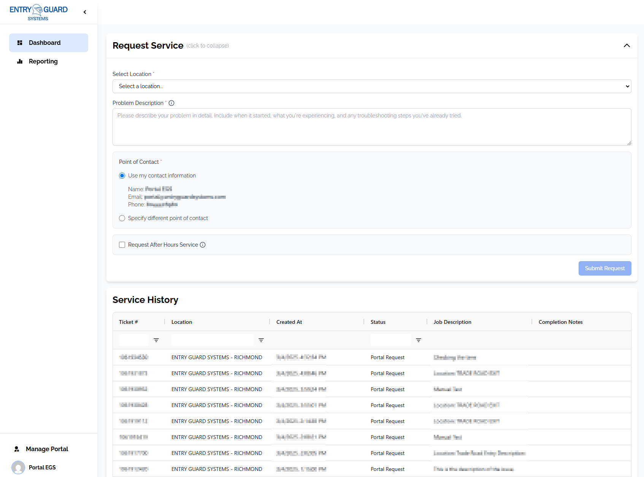Viewport: 644px width, 477px height.
Task: Open the Location column filter
Action: 261,340
